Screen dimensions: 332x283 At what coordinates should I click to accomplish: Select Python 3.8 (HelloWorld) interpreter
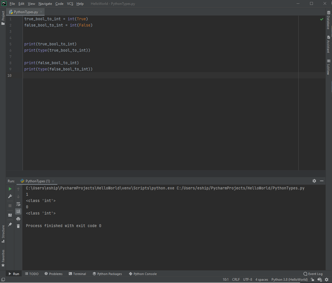point(289,280)
